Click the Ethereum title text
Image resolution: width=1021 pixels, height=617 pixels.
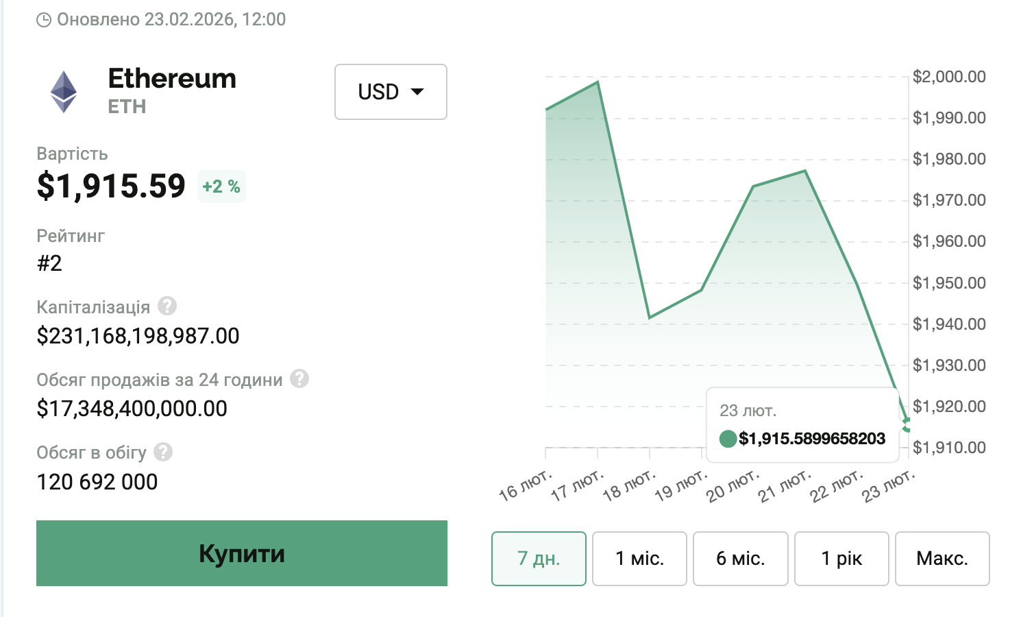[x=172, y=79]
